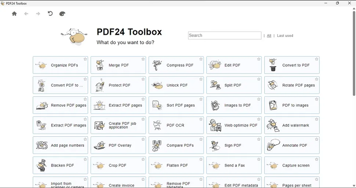Click the reload arrow icon

point(50,13)
